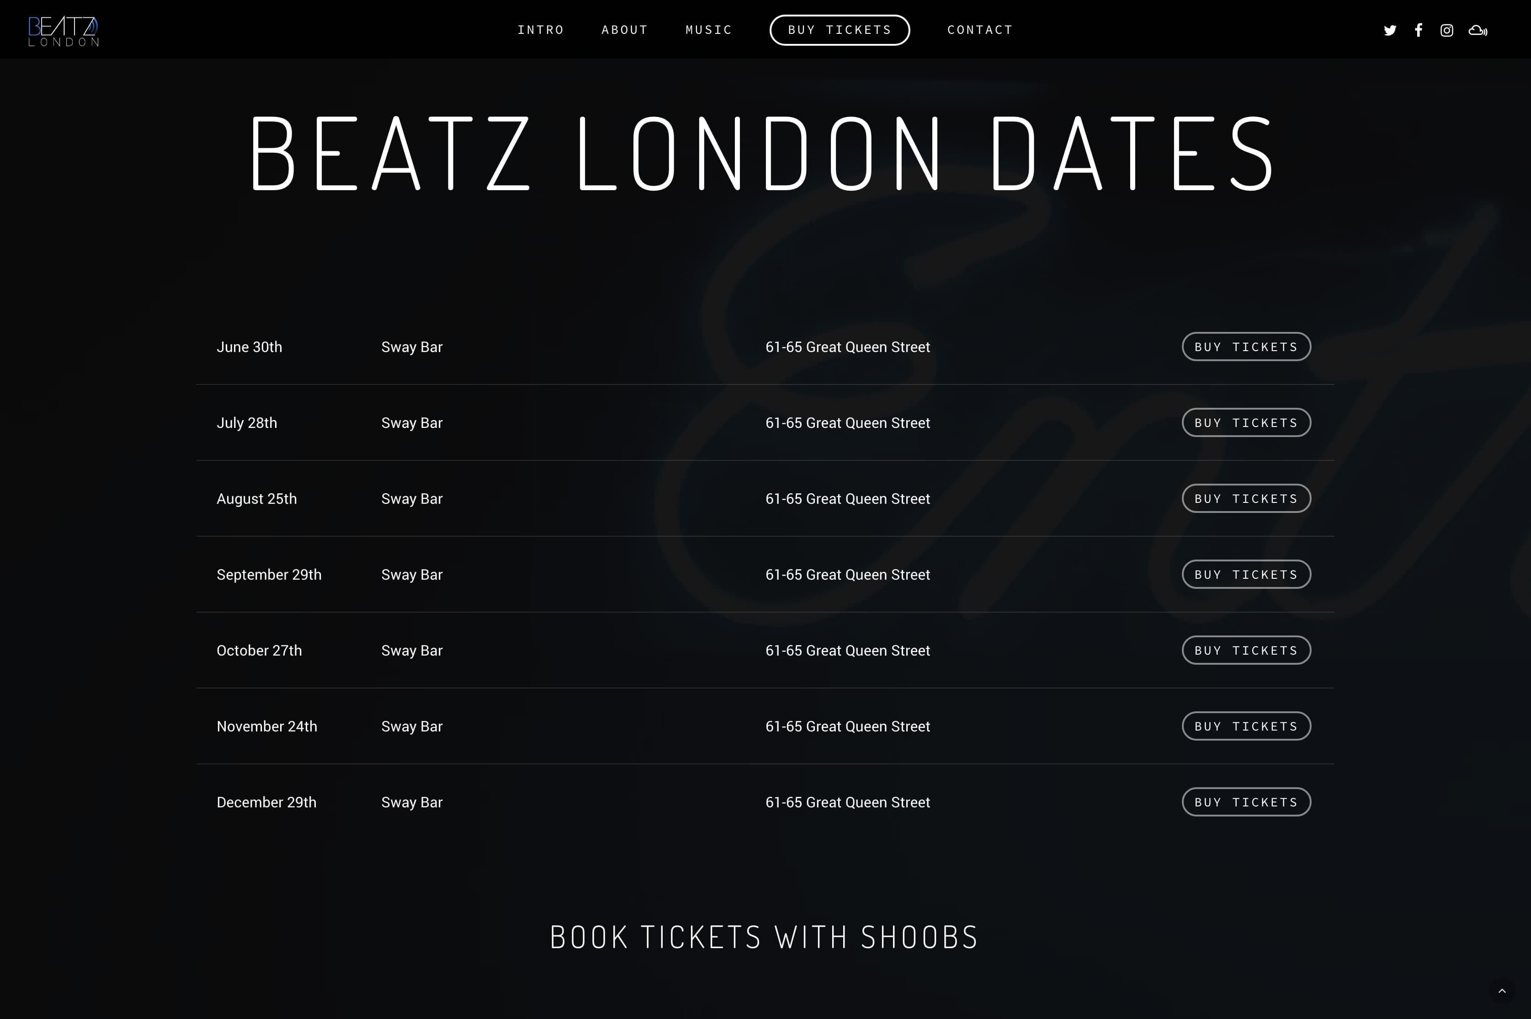Buy tickets for July 28th event
Screen dimensions: 1531x1019
tap(1246, 423)
